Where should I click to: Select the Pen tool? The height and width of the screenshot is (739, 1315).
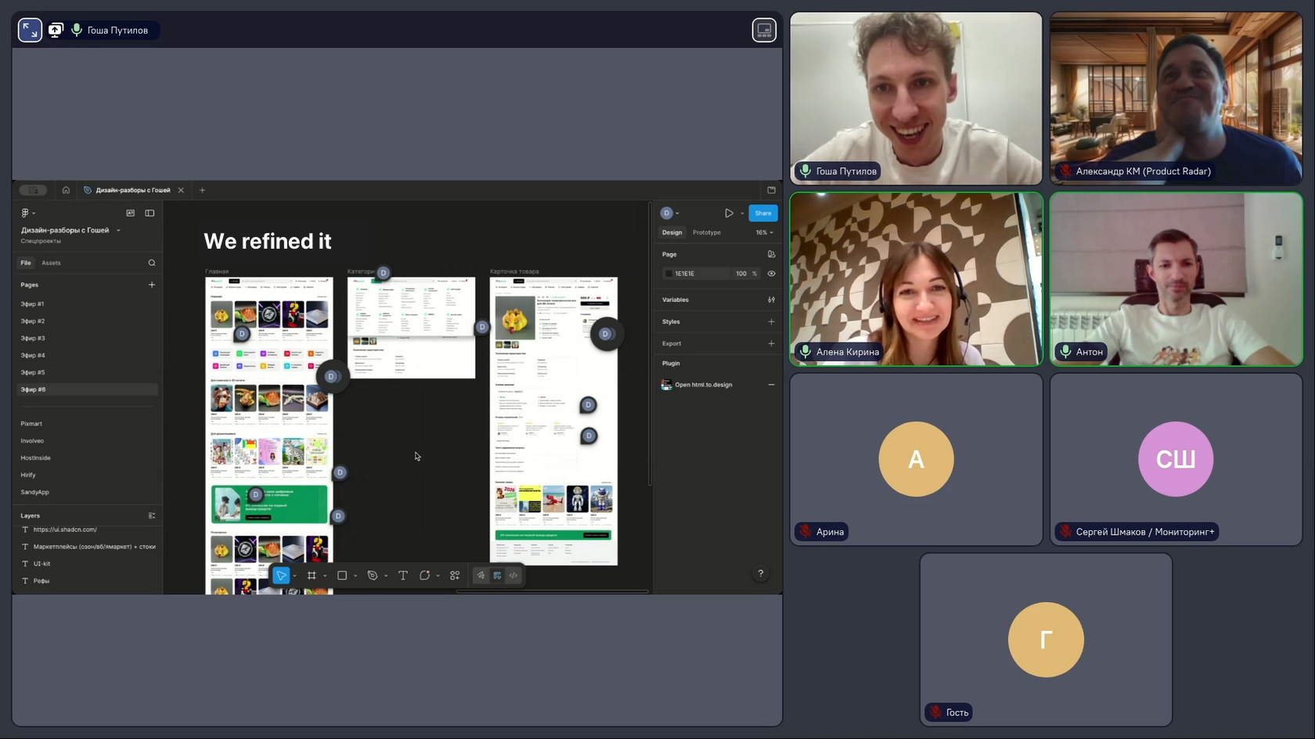[373, 576]
